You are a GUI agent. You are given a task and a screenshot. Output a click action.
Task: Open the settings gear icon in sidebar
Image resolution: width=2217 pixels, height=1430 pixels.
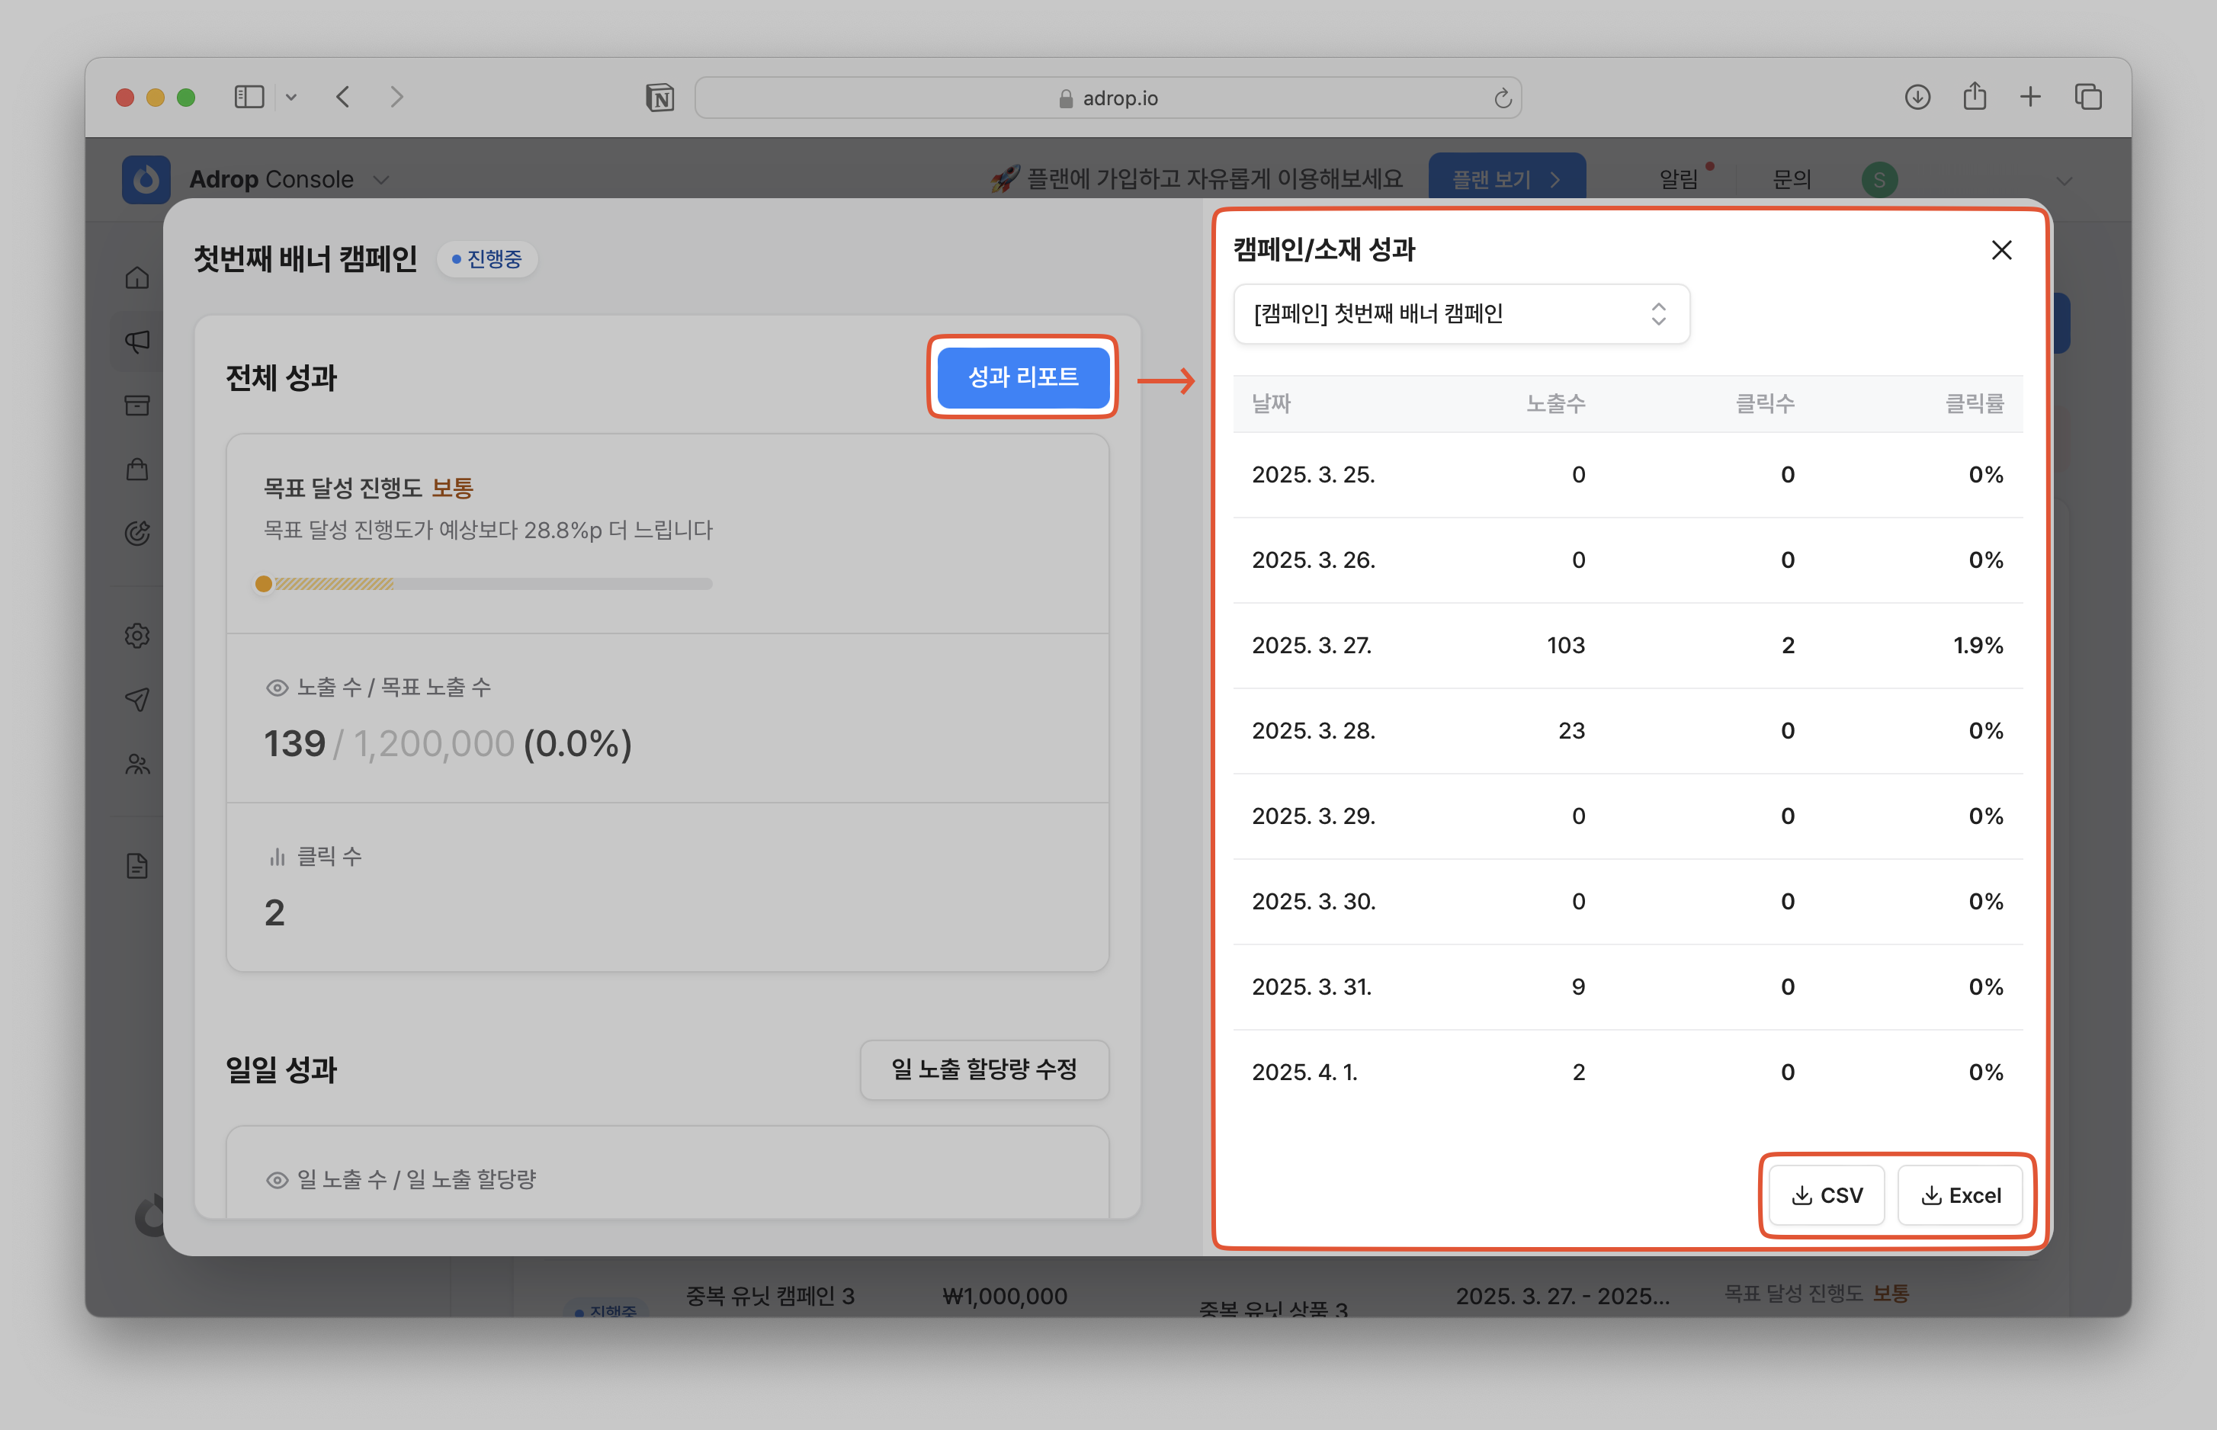tap(137, 636)
